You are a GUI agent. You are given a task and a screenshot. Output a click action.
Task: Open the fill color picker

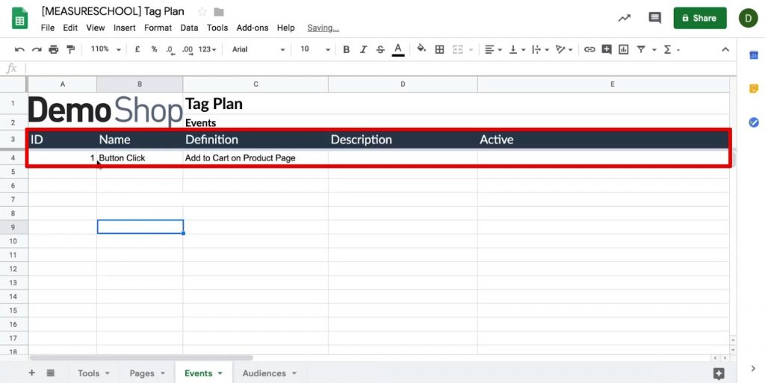click(x=421, y=49)
